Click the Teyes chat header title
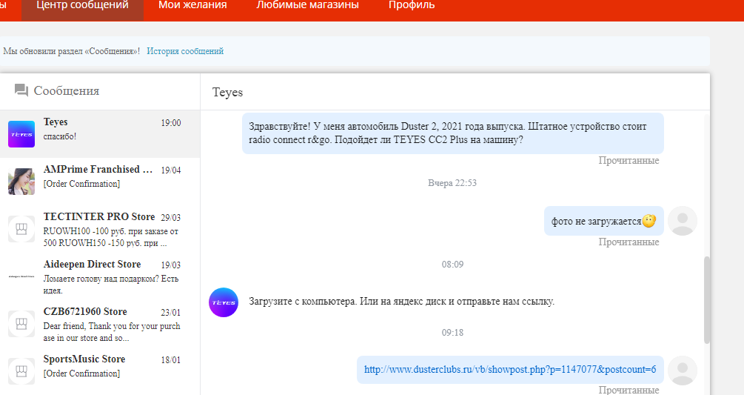Viewport: 744px width, 395px height. tap(227, 92)
